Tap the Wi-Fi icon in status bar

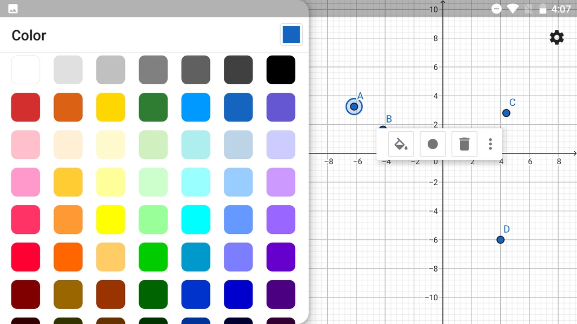click(513, 9)
